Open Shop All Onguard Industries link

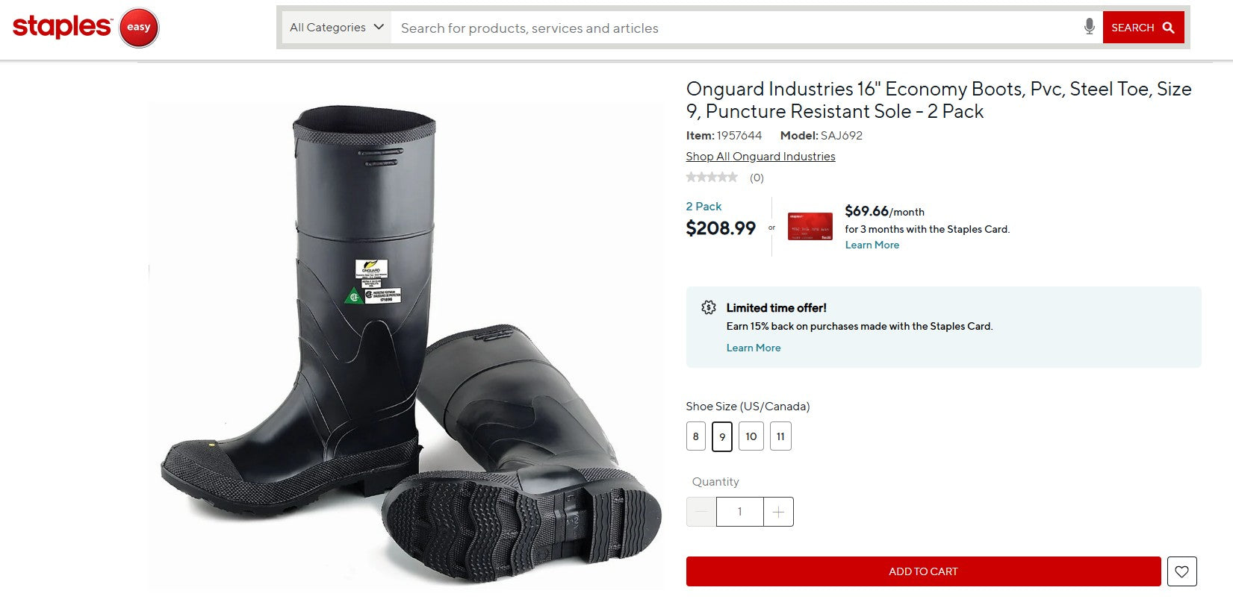point(760,156)
